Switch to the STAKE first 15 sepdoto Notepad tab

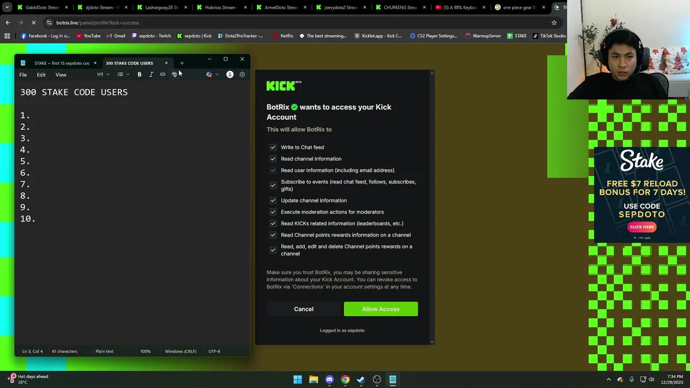(62, 63)
